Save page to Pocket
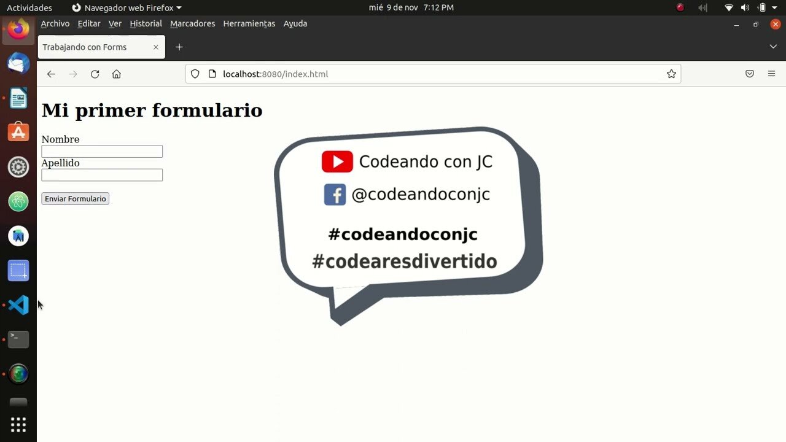786x442 pixels. 750,74
